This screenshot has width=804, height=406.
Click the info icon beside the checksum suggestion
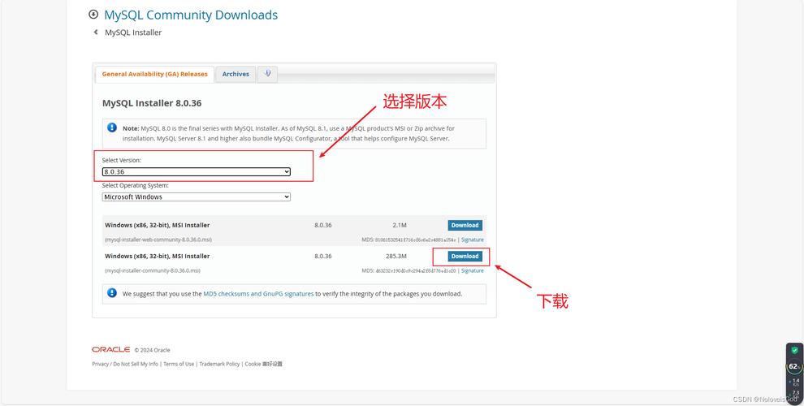[x=112, y=292]
